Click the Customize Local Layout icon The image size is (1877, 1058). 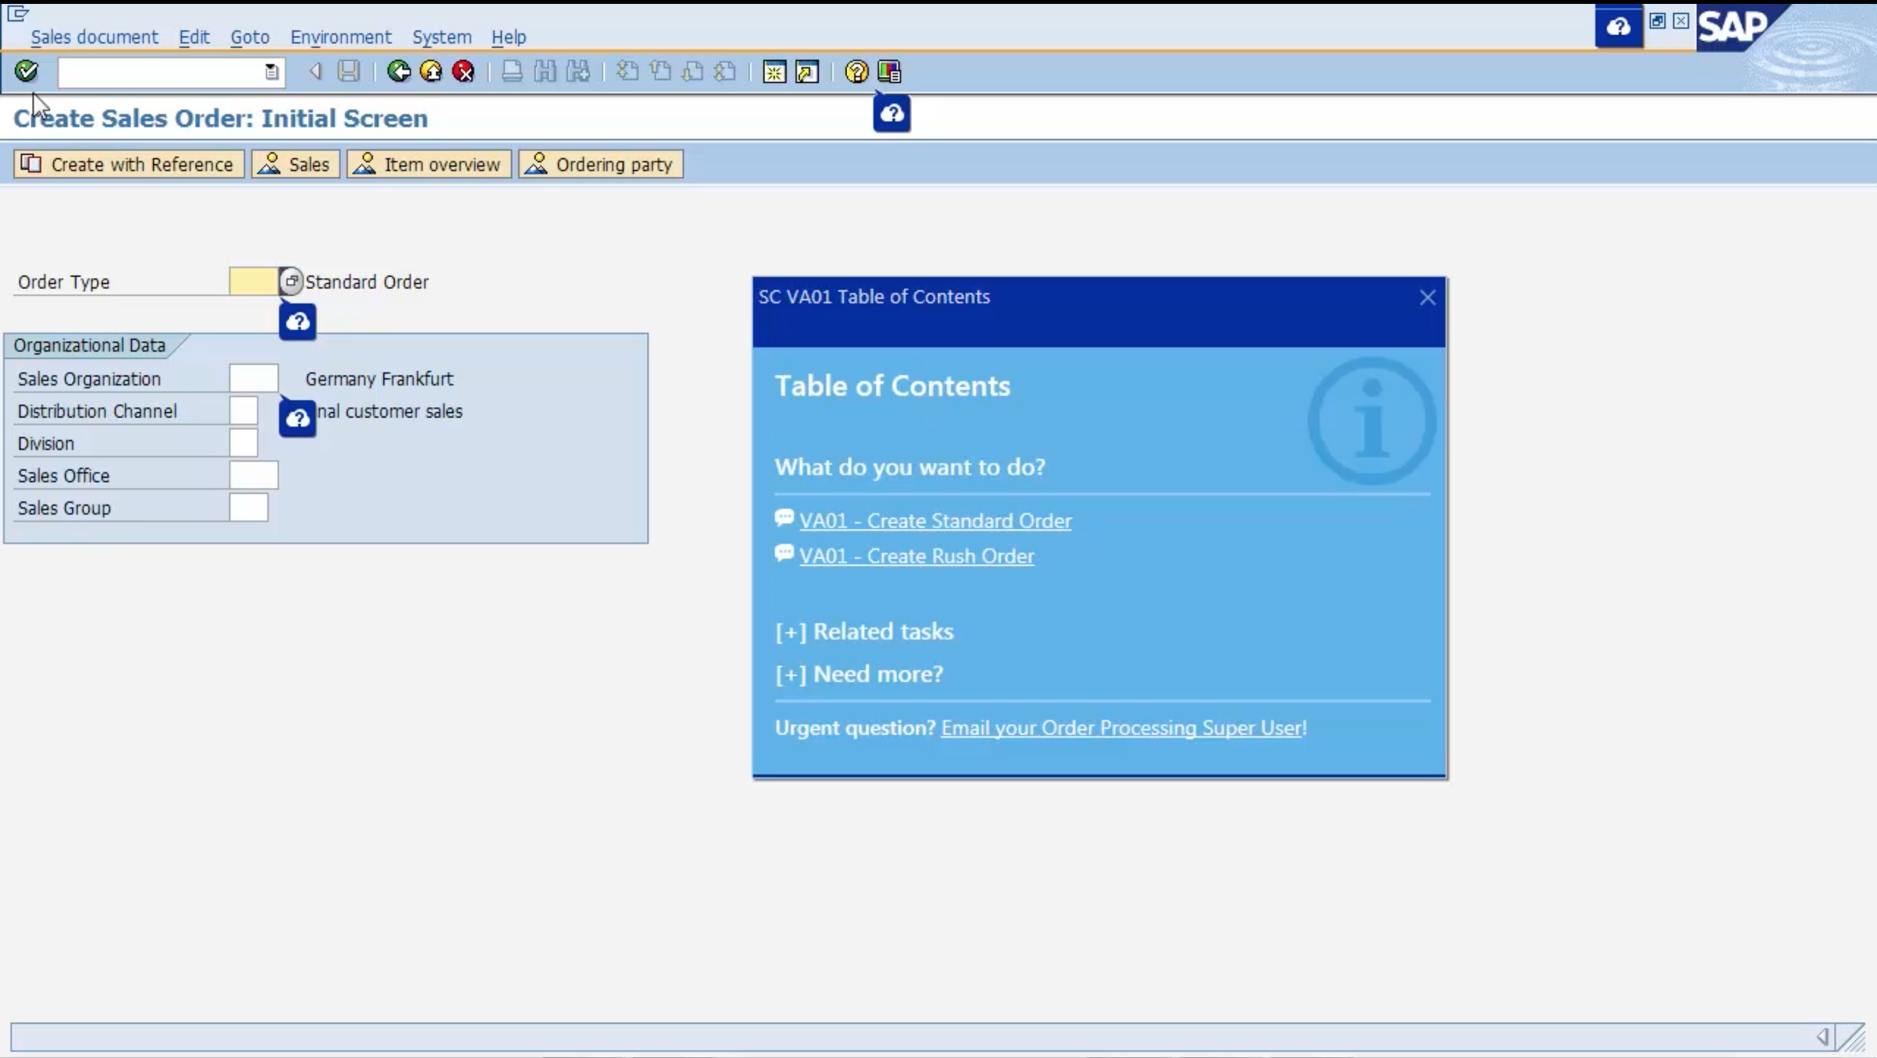pos(889,71)
